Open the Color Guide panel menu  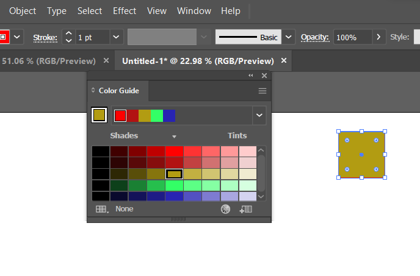262,91
